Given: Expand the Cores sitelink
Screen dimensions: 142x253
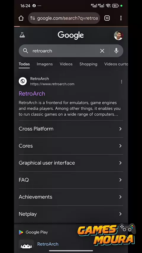Looking at the screenshot, I should pos(71,146).
